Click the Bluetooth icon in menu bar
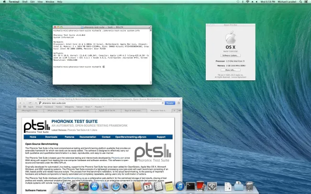The width and height of the screenshot is (311, 194). 243,1
